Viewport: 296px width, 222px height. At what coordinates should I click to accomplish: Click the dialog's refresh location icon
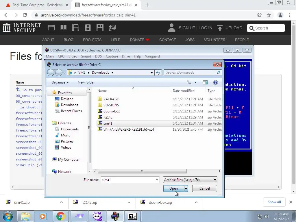pos(158,73)
